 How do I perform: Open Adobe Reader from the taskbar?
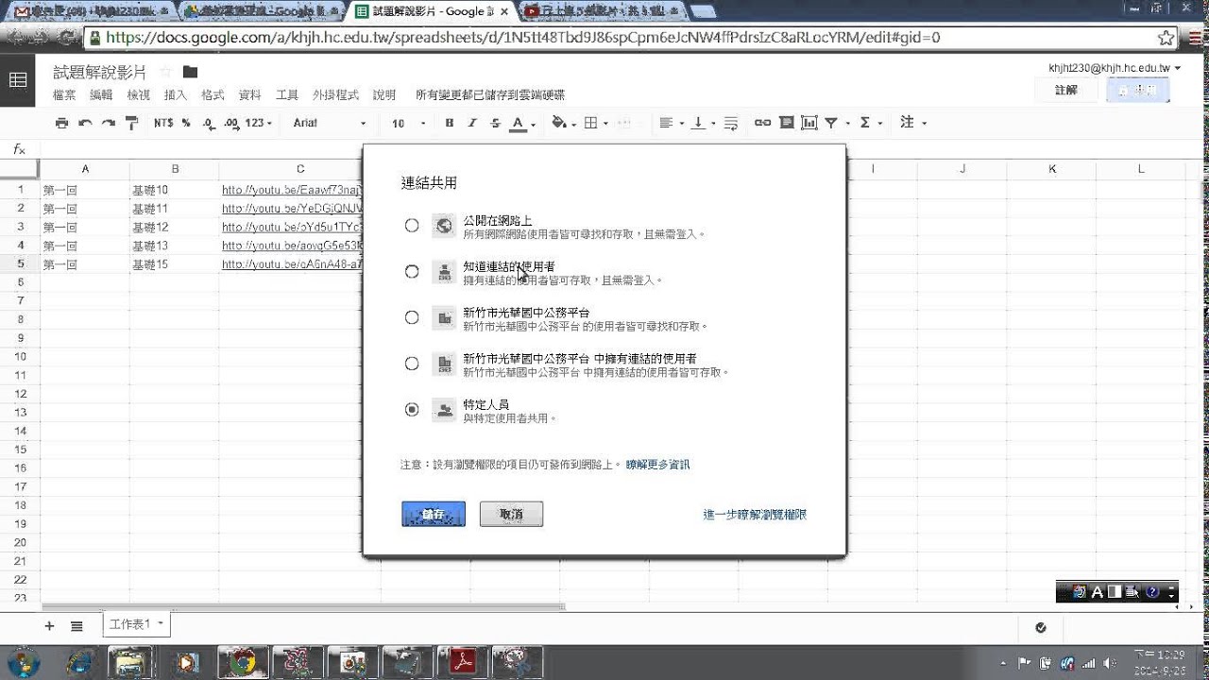(463, 662)
